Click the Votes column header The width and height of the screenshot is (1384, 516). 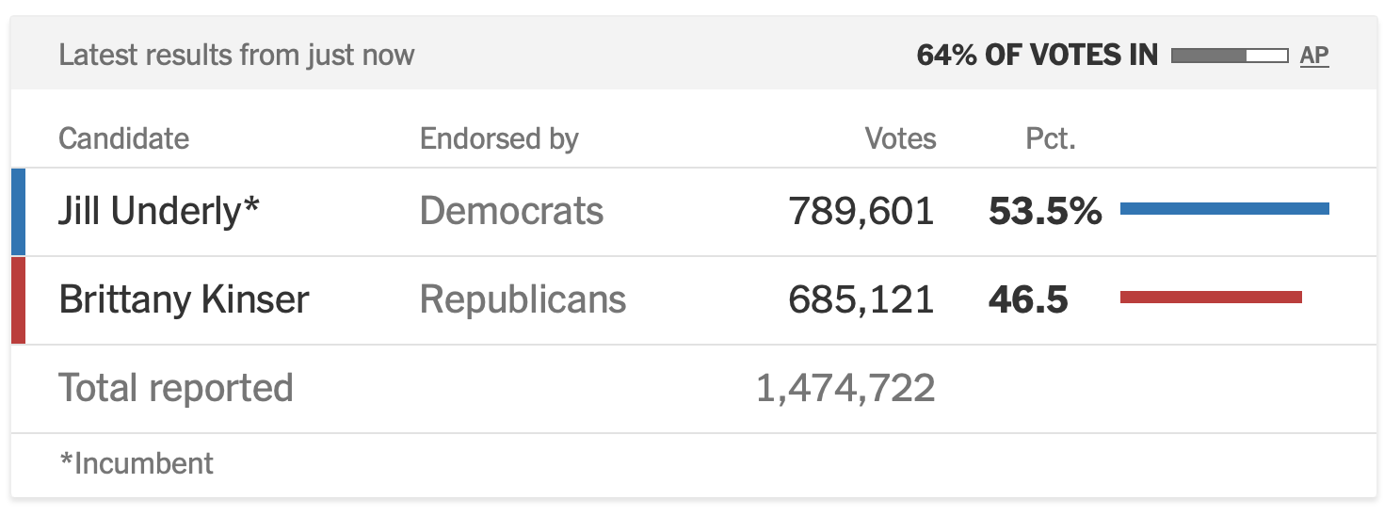pos(901,139)
